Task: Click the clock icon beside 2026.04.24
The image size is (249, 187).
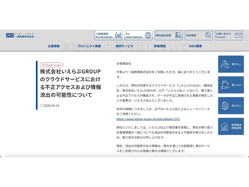Action: click(41, 106)
